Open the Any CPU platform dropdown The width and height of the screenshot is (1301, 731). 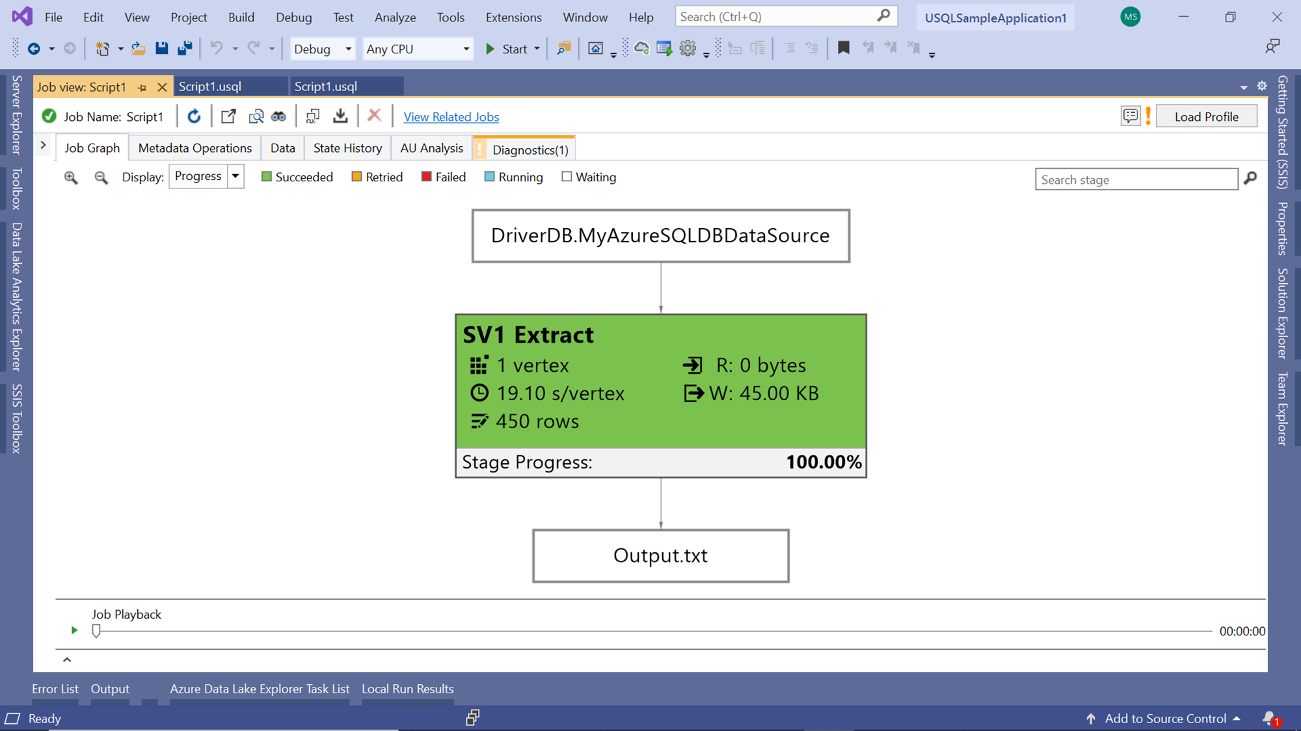(466, 49)
